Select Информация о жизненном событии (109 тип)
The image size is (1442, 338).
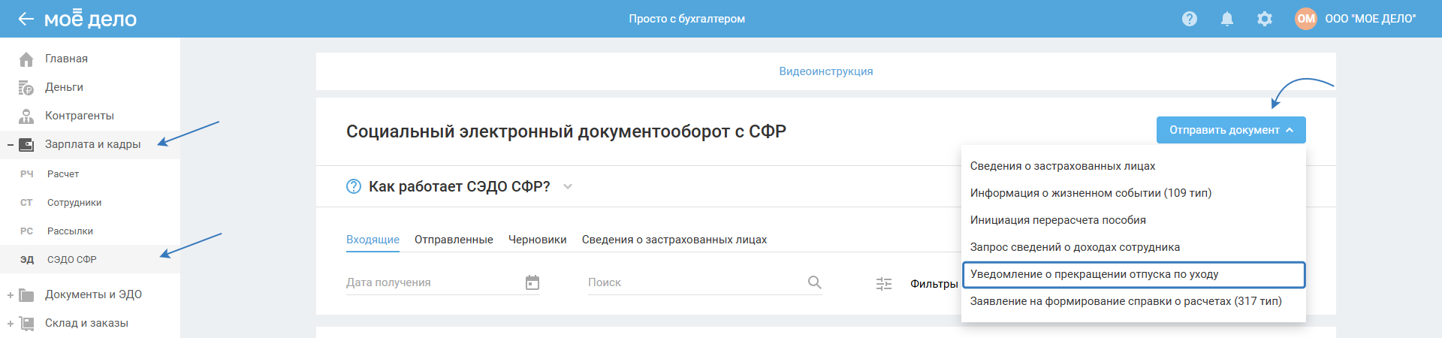[1133, 193]
